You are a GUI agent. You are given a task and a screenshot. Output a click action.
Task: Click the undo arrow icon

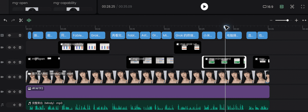point(5,20)
